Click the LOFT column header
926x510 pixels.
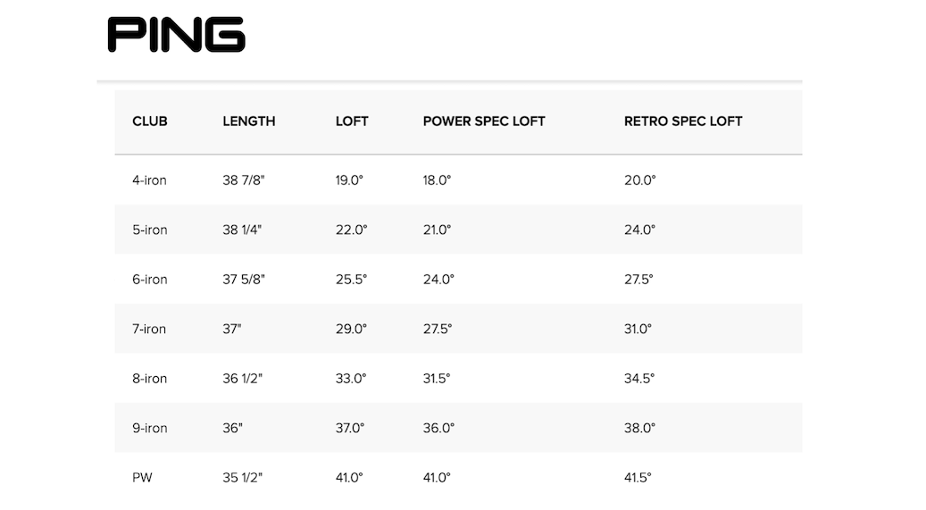pos(352,121)
